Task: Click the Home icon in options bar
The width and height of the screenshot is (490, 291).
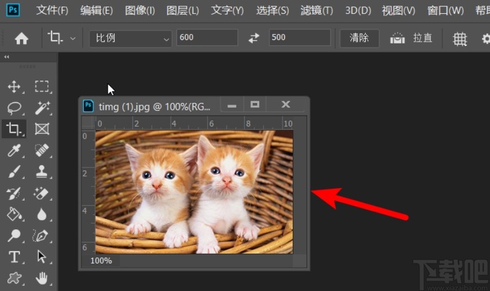Action: point(21,38)
